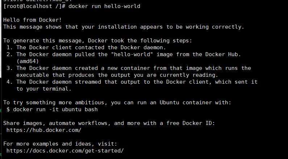Click the 'To try something more ambitious' line
This screenshot has height=159, width=288.
(117, 102)
